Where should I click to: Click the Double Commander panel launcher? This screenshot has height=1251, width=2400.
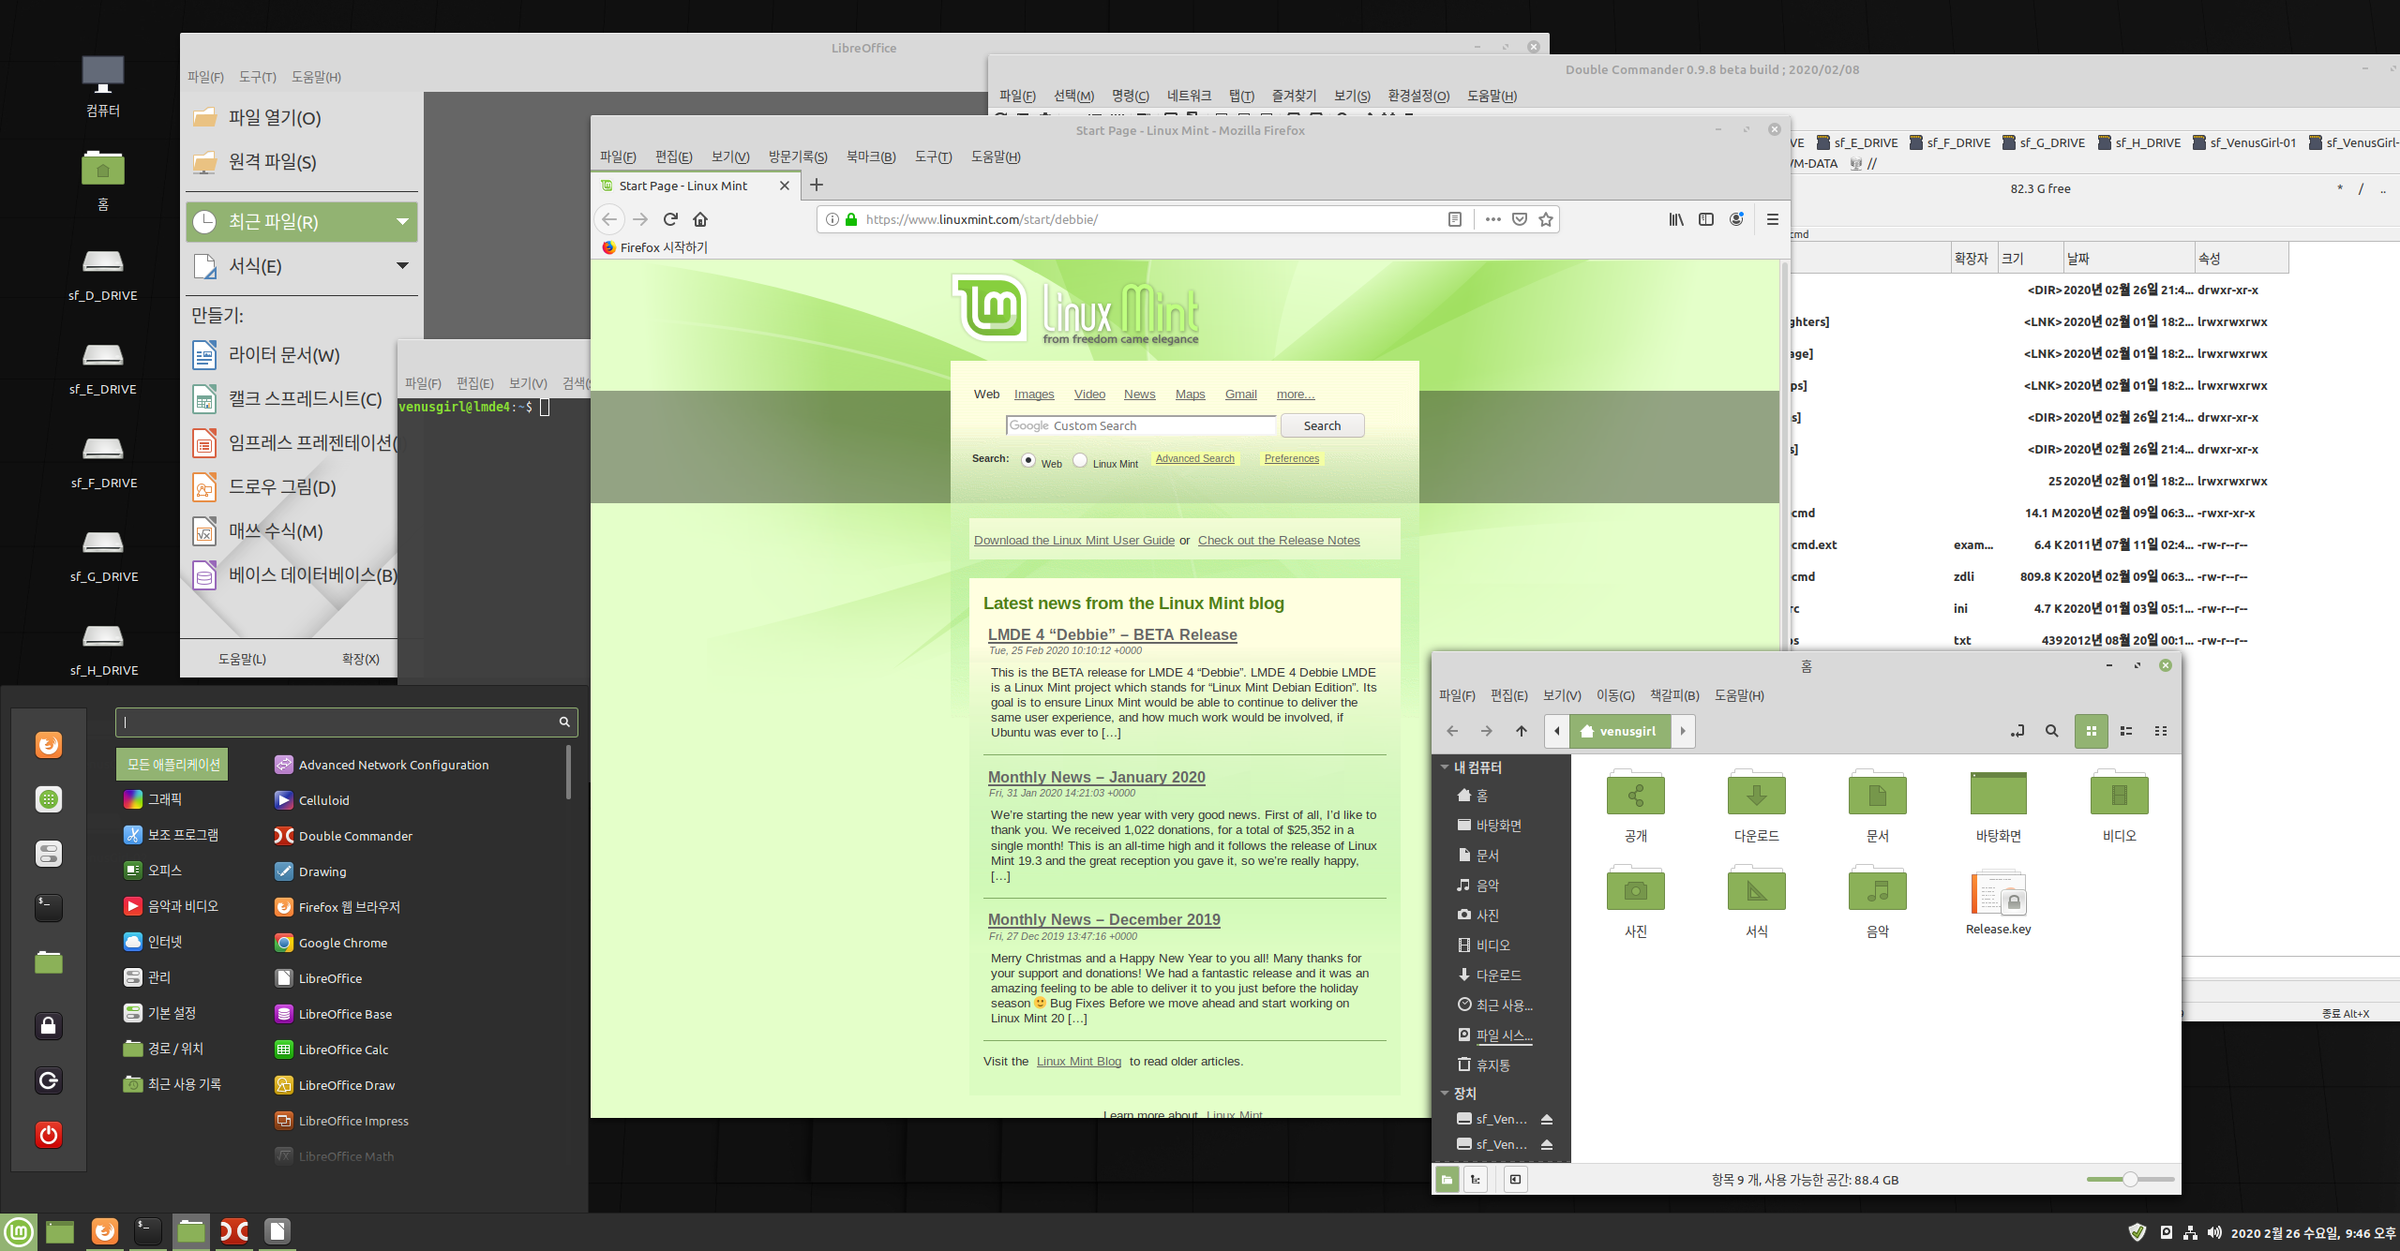click(234, 1231)
